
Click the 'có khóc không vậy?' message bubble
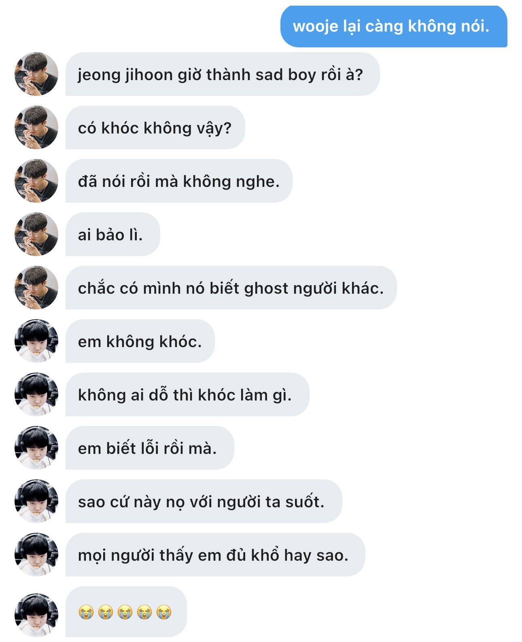click(155, 127)
